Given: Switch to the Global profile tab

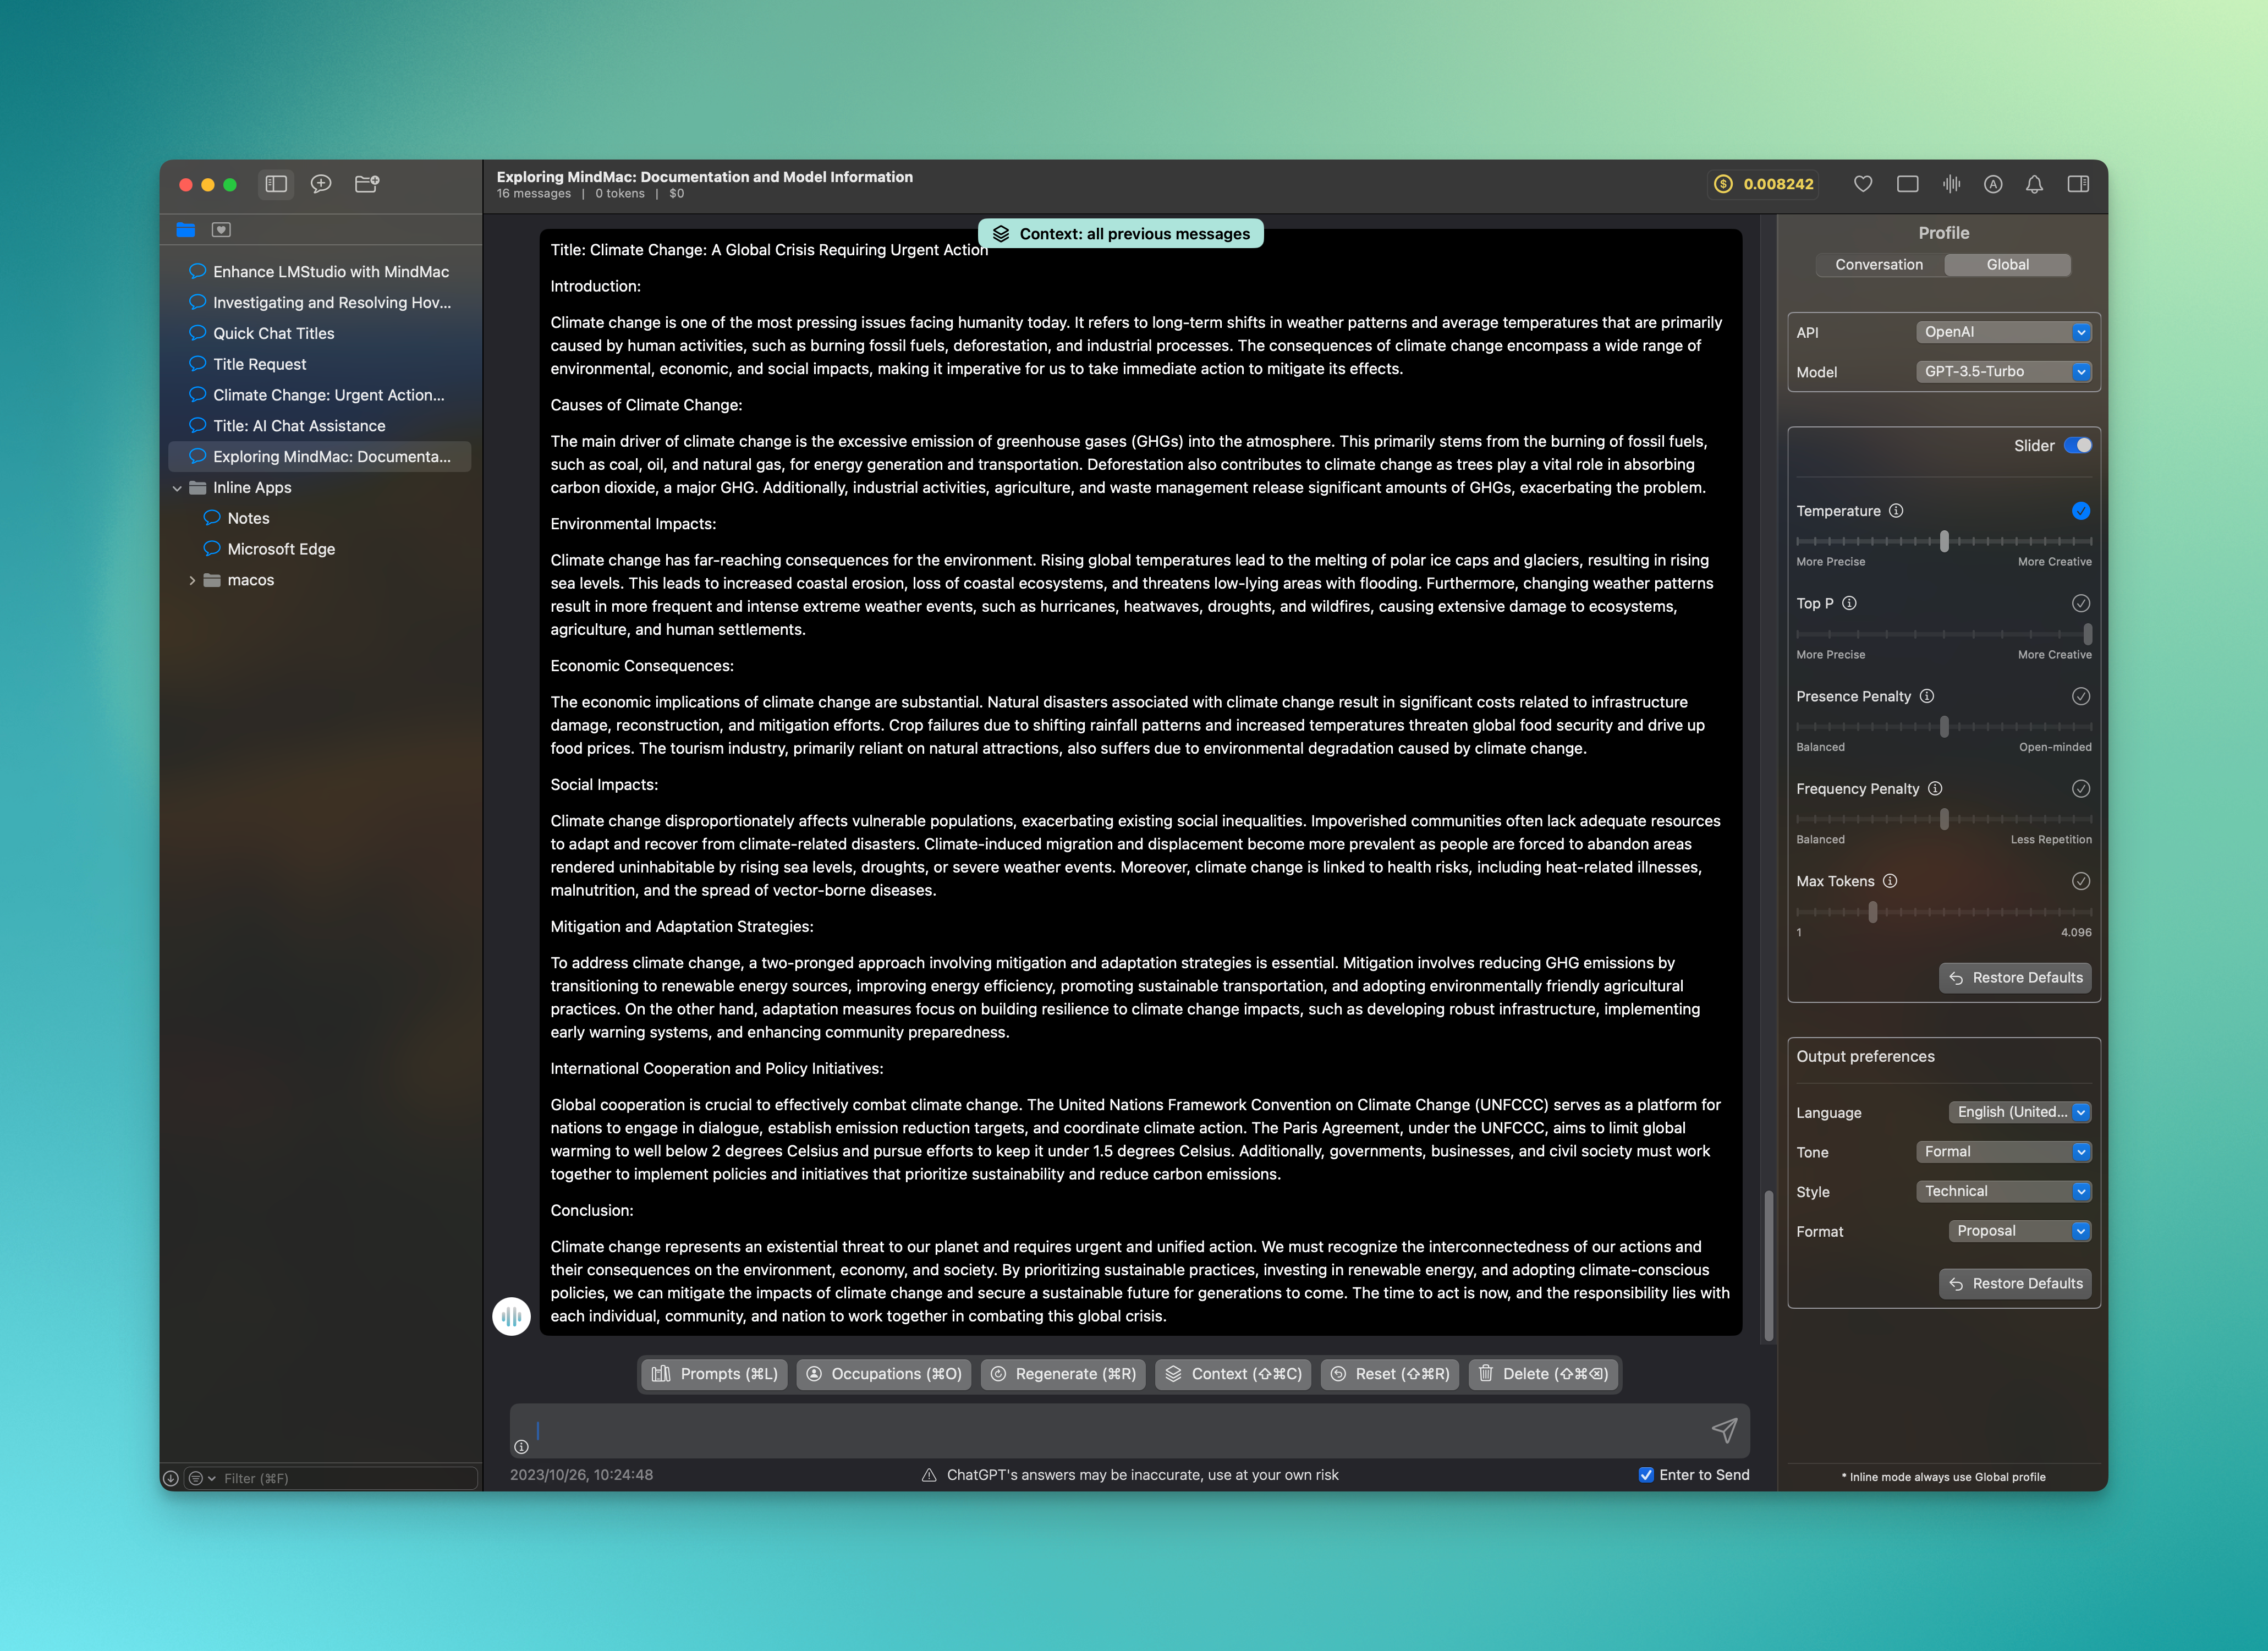Looking at the screenshot, I should pyautogui.click(x=2007, y=265).
